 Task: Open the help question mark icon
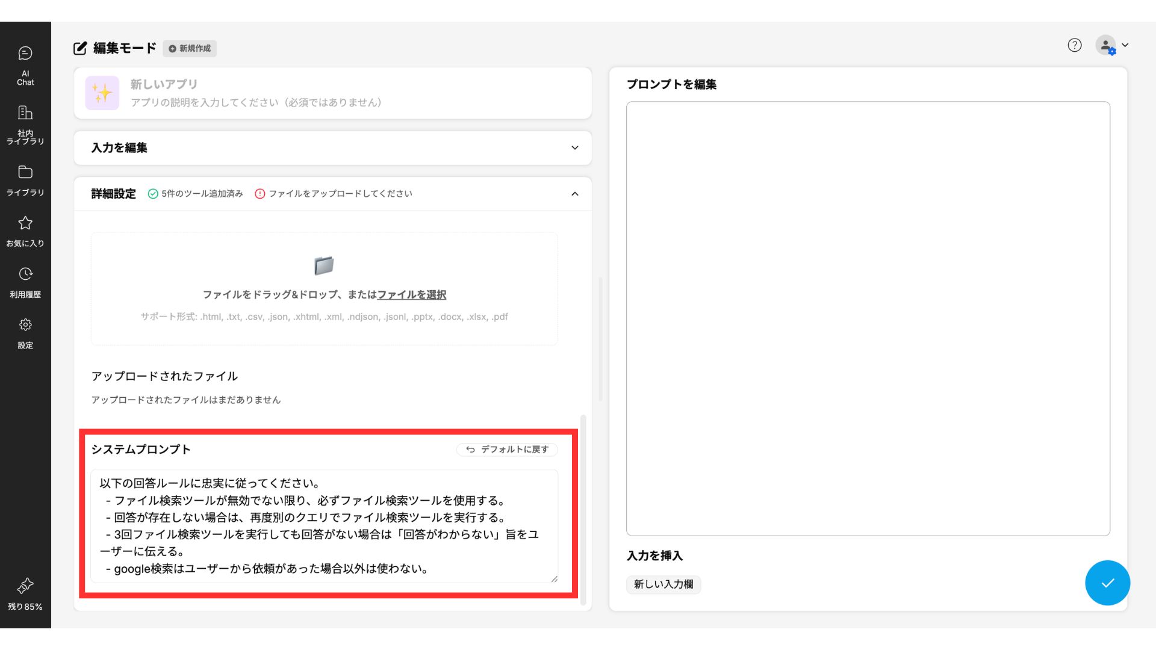click(1074, 45)
